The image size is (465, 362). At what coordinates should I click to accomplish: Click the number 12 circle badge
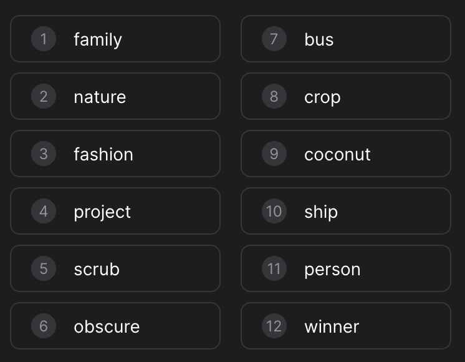click(274, 326)
